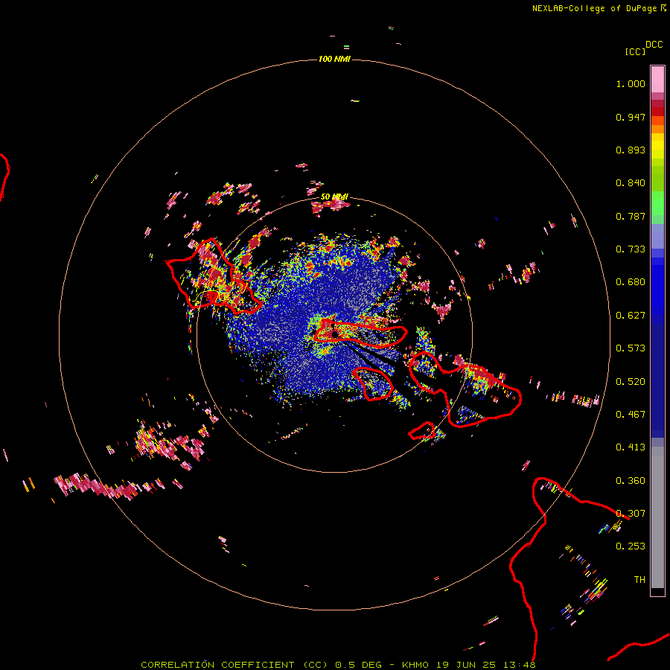Click the 0.467 value on color scale
The height and width of the screenshot is (670, 670).
click(631, 415)
